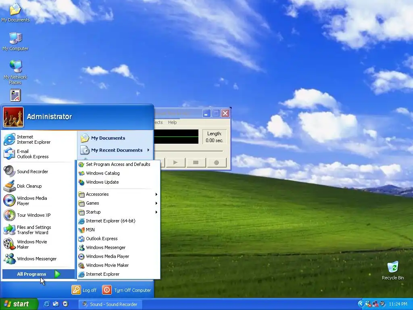413x310 pixels.
Task: Expand the Games submenu
Action: click(118, 203)
